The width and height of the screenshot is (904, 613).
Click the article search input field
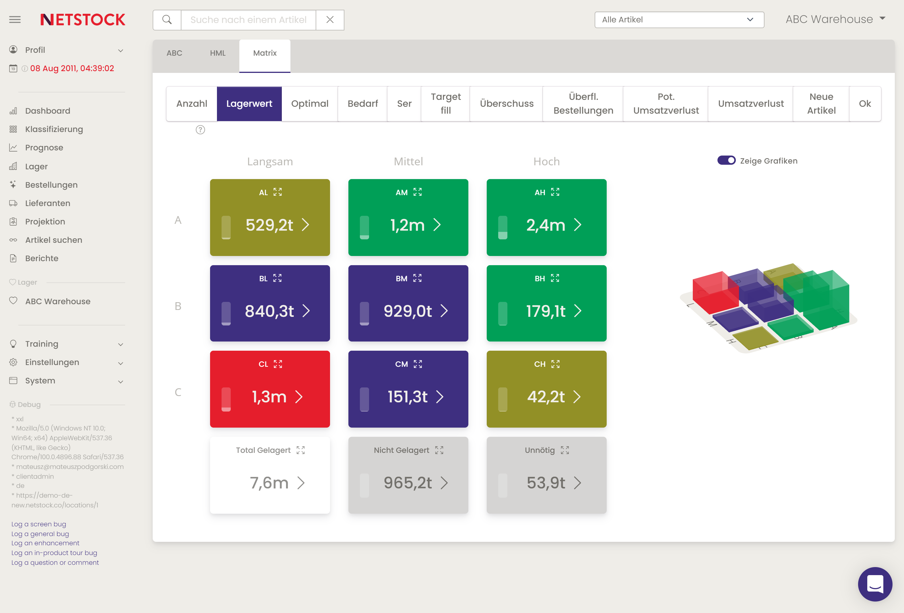click(x=248, y=20)
